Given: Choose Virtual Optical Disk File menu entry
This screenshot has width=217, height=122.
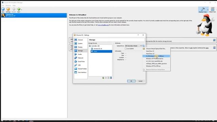Looking at the screenshot, I should point(156,49).
